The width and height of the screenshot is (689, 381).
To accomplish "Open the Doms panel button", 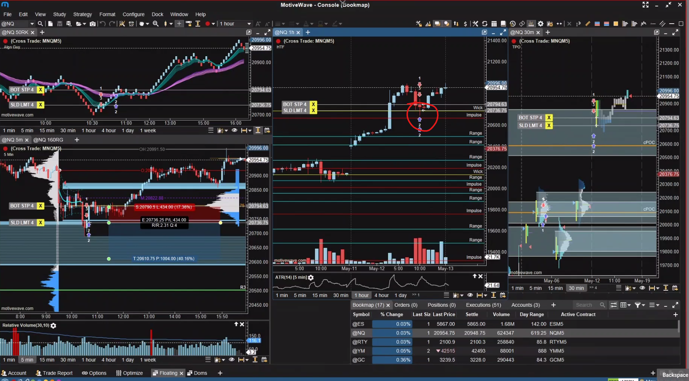I will click(x=197, y=373).
